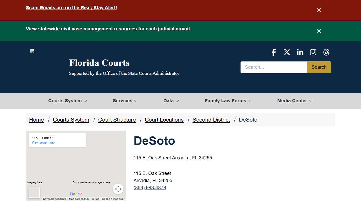Read the Scam Emails alert link
The height and width of the screenshot is (203, 361).
point(71,7)
